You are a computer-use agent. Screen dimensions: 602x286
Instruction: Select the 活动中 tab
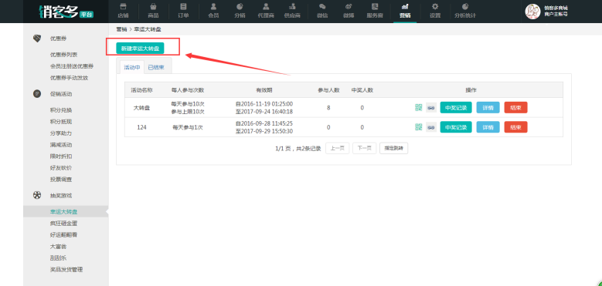pyautogui.click(x=131, y=67)
